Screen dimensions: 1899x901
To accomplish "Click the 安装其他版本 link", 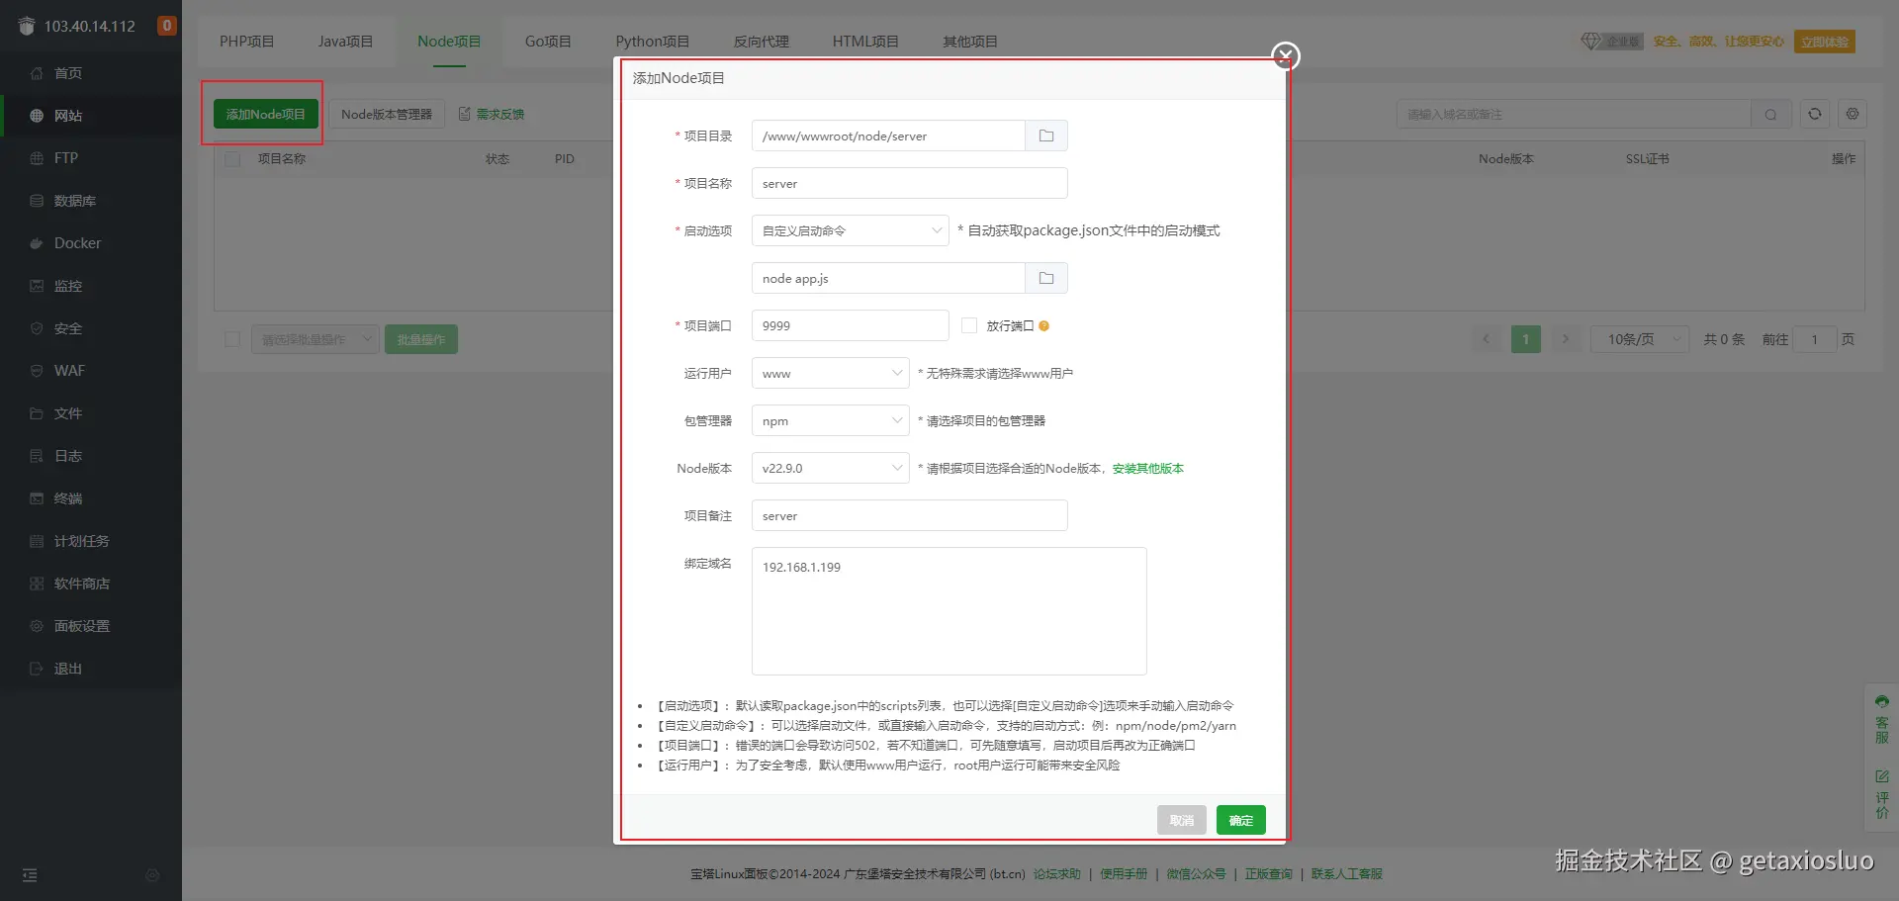I will click(x=1148, y=469).
